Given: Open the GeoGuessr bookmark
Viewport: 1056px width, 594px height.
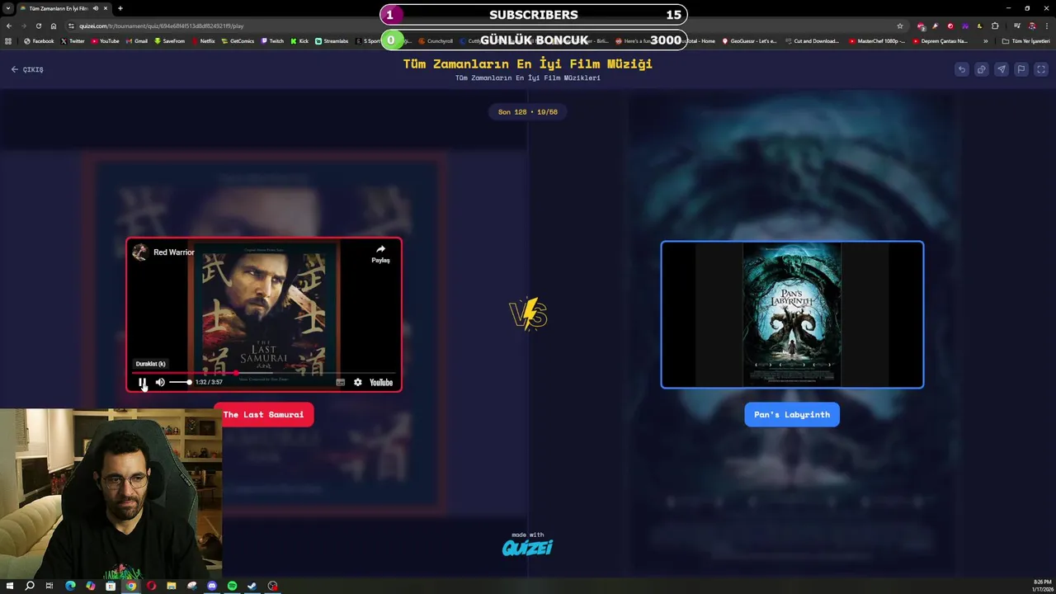Looking at the screenshot, I should click(x=749, y=40).
